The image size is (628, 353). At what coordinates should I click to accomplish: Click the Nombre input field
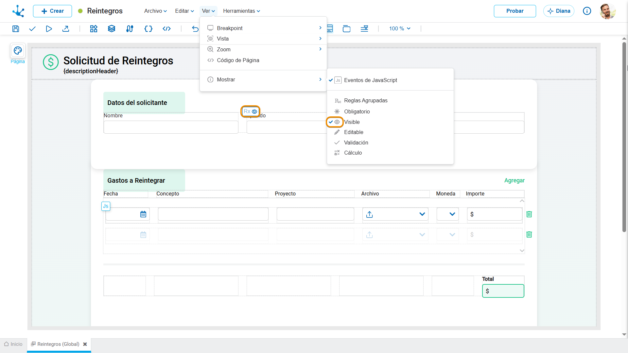[x=171, y=127]
